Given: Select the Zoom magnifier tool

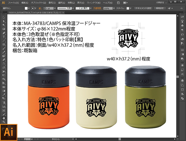Looking at the screenshot, I should [3, 122].
